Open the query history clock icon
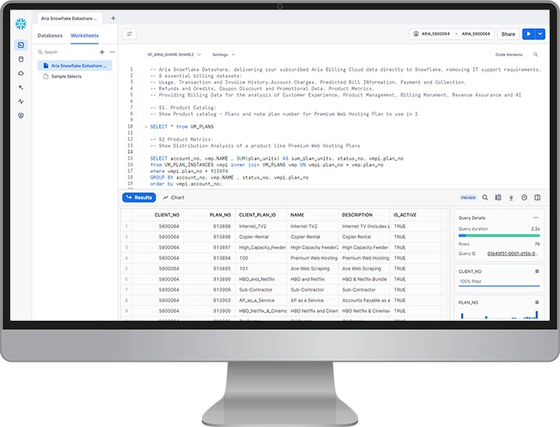The width and height of the screenshot is (560, 427). click(x=524, y=198)
